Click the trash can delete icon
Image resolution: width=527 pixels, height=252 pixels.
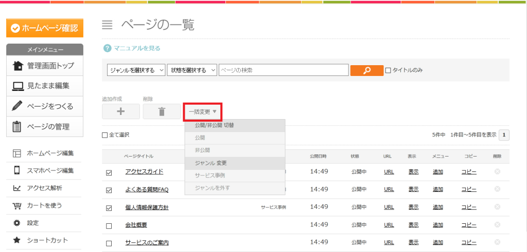(162, 111)
